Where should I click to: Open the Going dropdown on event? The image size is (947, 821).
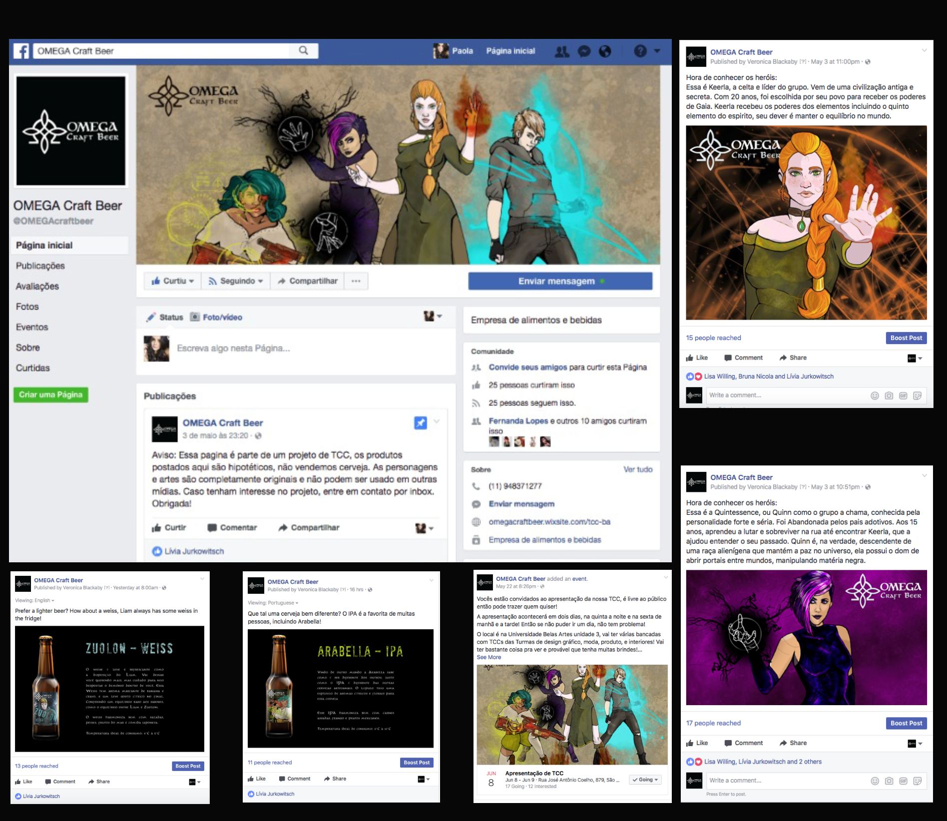pos(645,780)
